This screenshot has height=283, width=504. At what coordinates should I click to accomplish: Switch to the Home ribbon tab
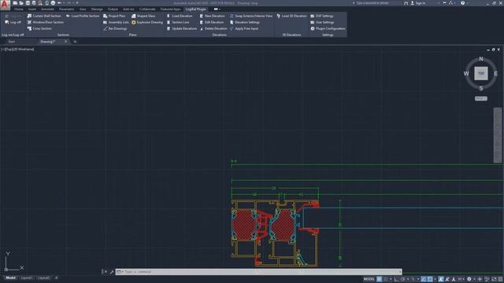click(19, 9)
